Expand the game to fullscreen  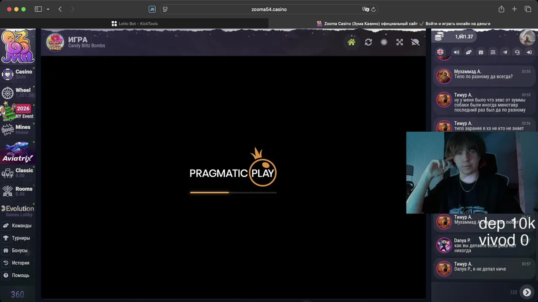click(x=400, y=42)
